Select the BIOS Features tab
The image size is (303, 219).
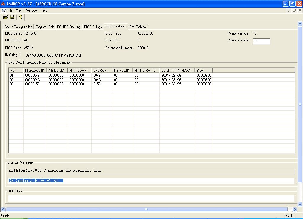116,26
